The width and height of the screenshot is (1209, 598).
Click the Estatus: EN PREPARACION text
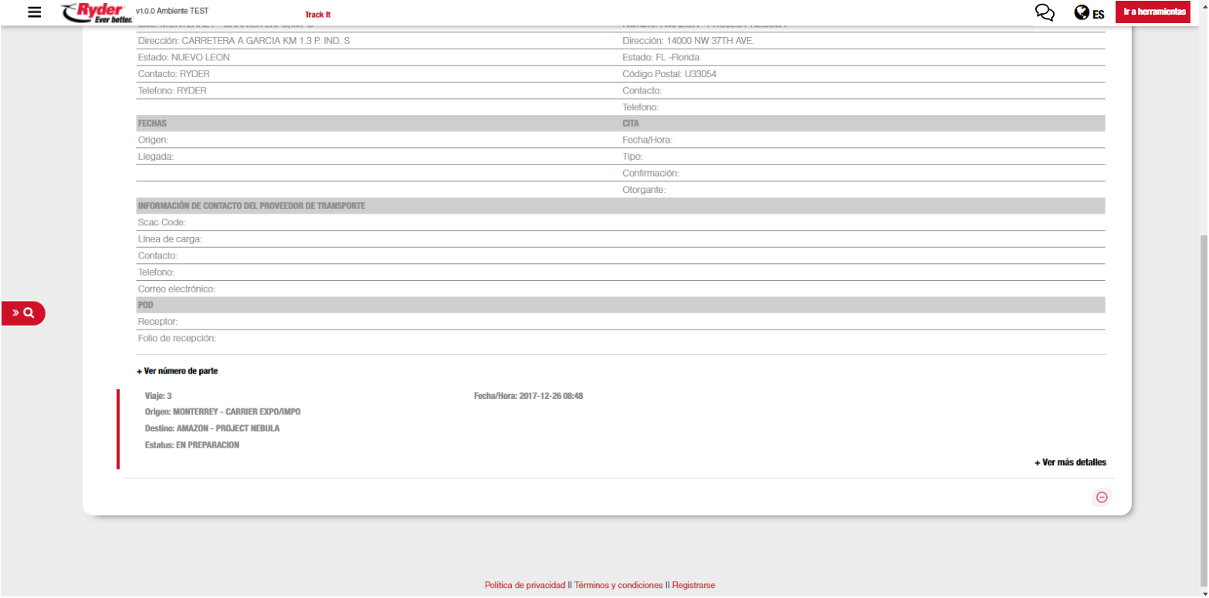191,445
